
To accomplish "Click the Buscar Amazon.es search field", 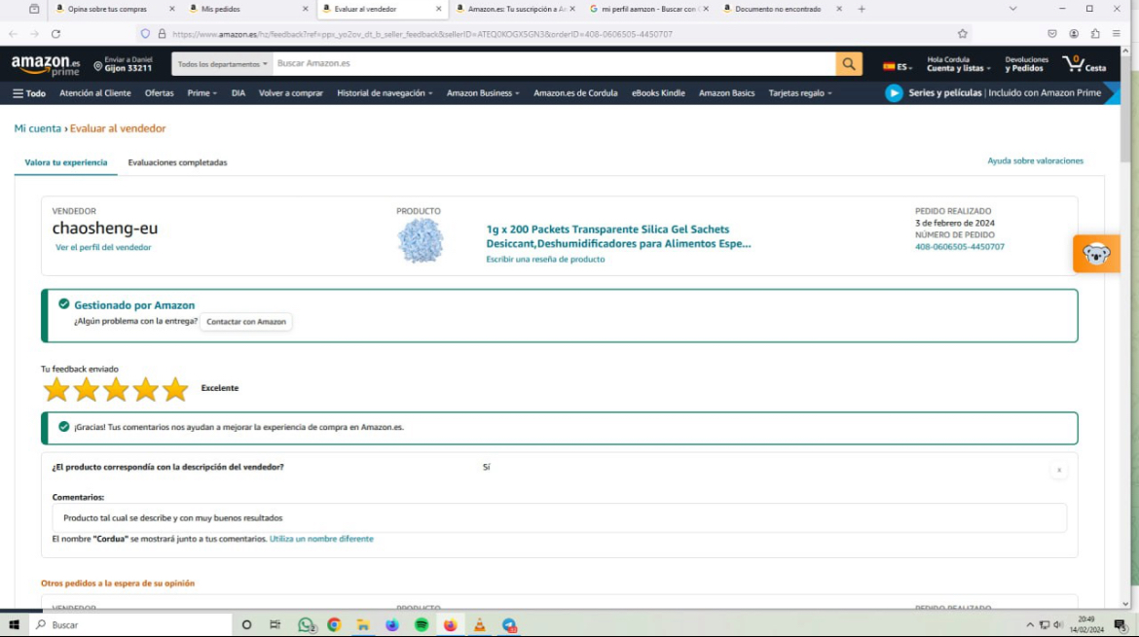I will (554, 64).
